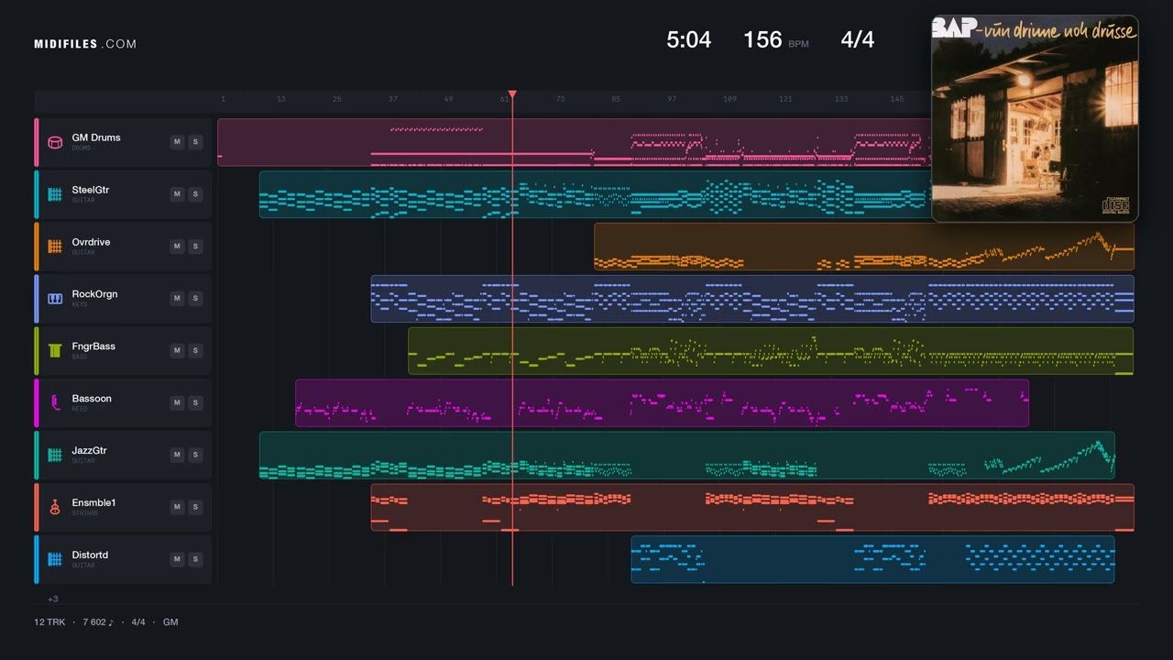Select the Distortd guitar icon

click(55, 560)
